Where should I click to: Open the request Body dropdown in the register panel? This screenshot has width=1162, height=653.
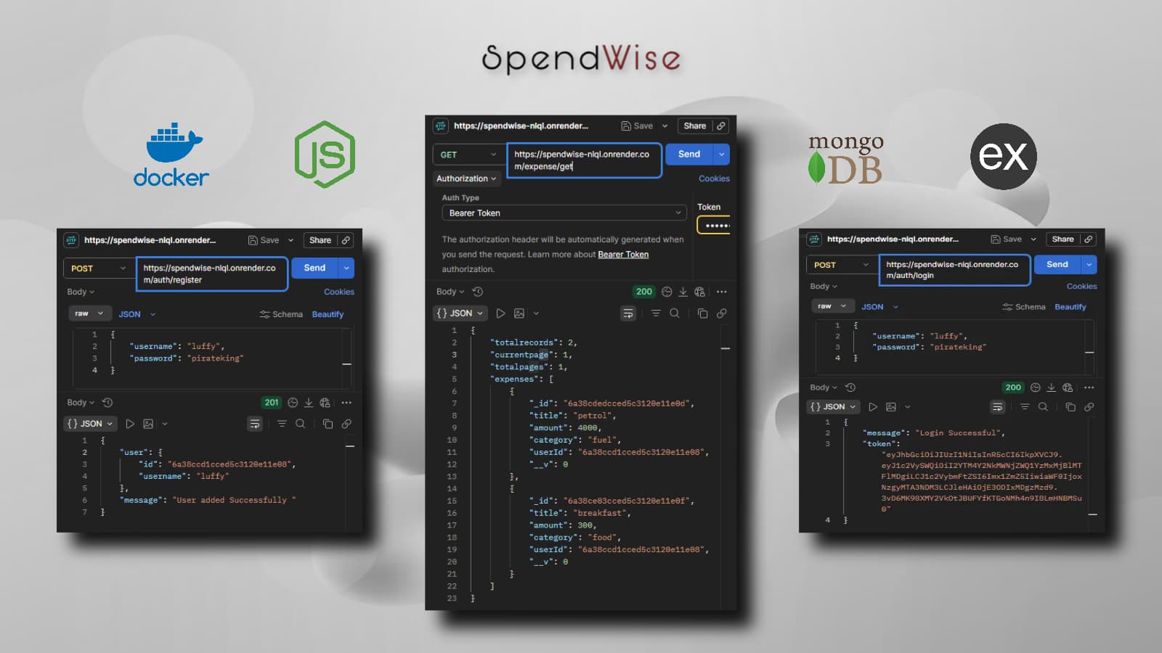tap(81, 292)
